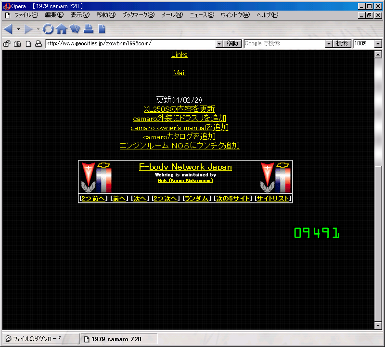Restore the inner document window
Screen dimensions: 385x347
[x=369, y=15]
